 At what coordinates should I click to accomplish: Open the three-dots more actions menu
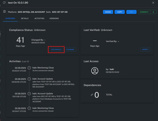click(131, 12)
